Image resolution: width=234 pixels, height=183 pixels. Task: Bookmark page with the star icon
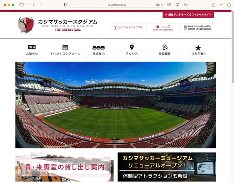(186, 5)
